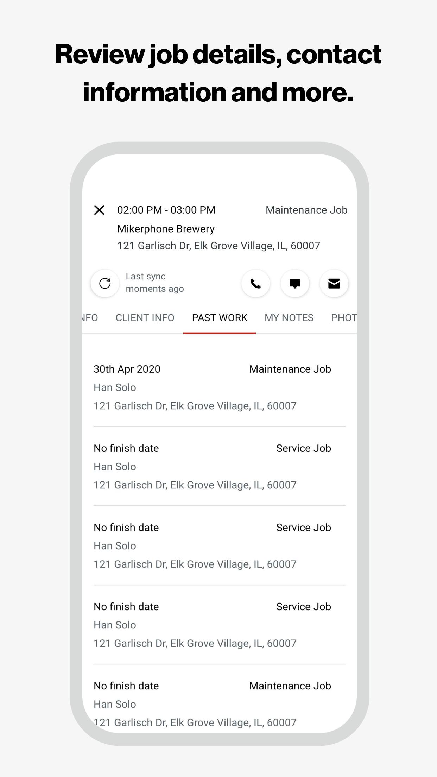Send an email via the envelope icon
The height and width of the screenshot is (777, 437).
click(334, 283)
